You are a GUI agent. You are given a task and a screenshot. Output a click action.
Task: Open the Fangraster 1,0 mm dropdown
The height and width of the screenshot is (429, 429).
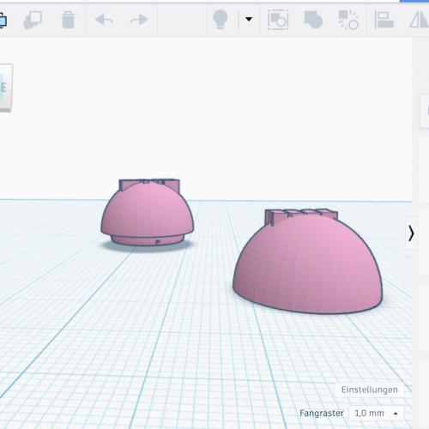pyautogui.click(x=377, y=414)
